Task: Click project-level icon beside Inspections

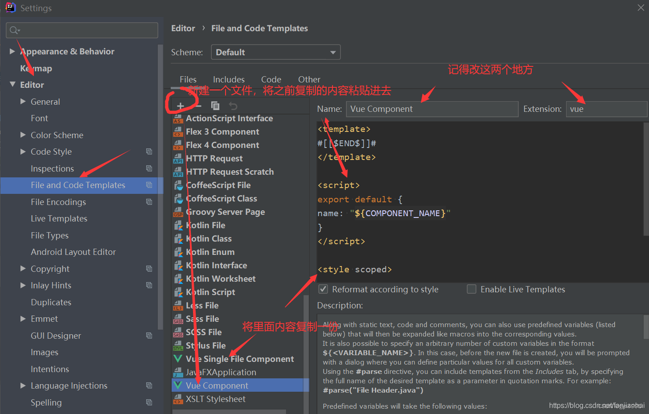Action: 149,168
